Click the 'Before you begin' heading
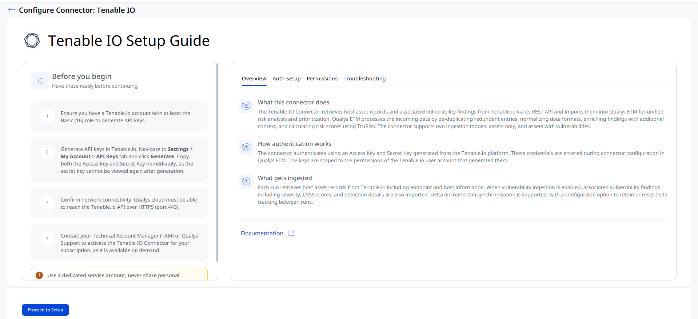 [x=82, y=76]
